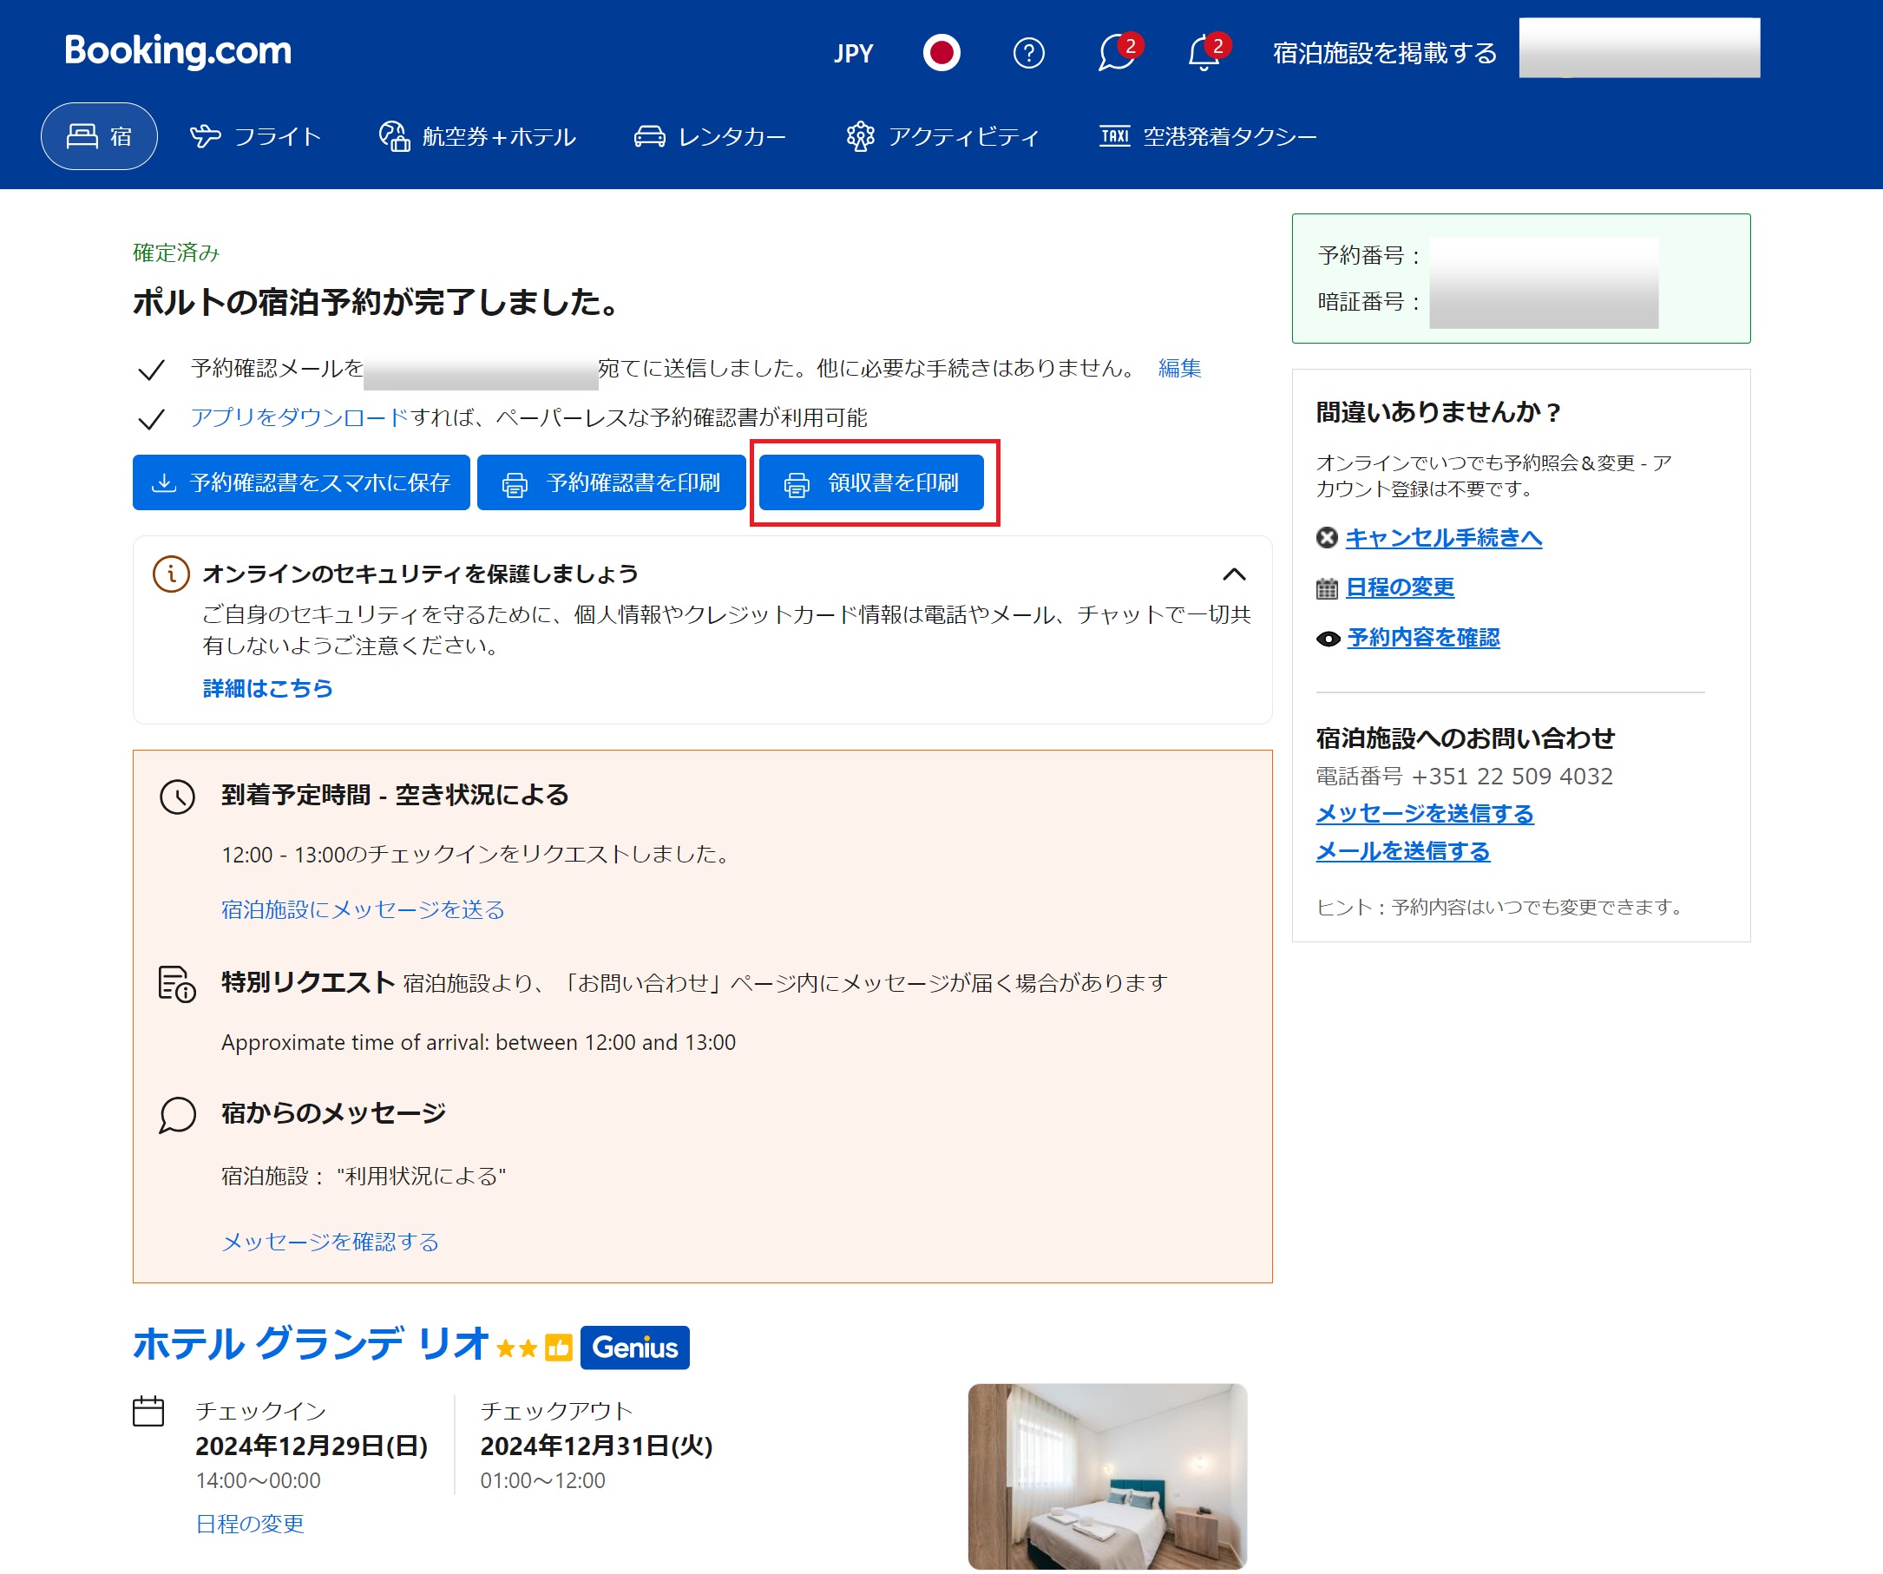Select the フライト tab
This screenshot has height=1574, width=1883.
pyautogui.click(x=255, y=136)
